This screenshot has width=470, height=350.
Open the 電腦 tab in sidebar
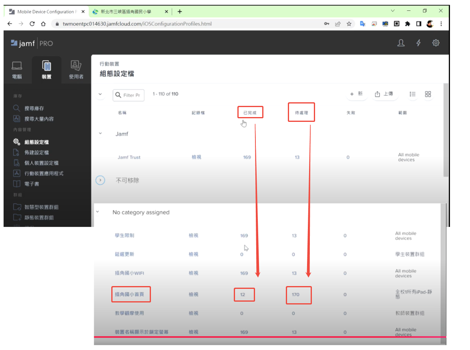click(x=17, y=70)
